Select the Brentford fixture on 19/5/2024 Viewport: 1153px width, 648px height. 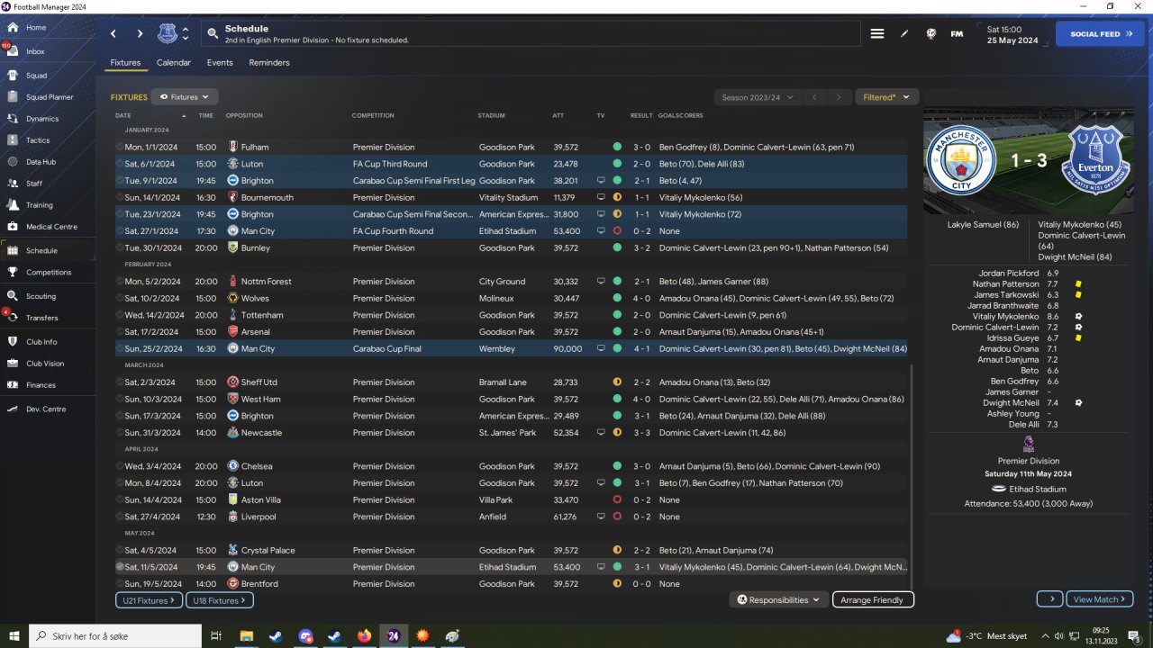512,584
